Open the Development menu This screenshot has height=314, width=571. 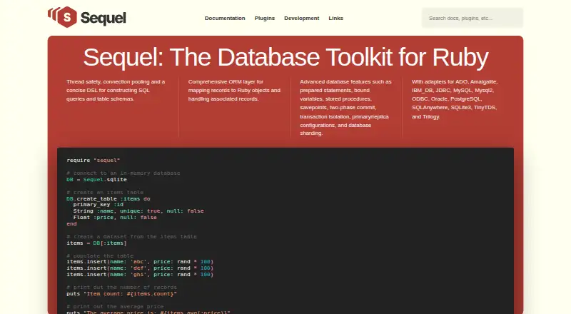click(301, 19)
